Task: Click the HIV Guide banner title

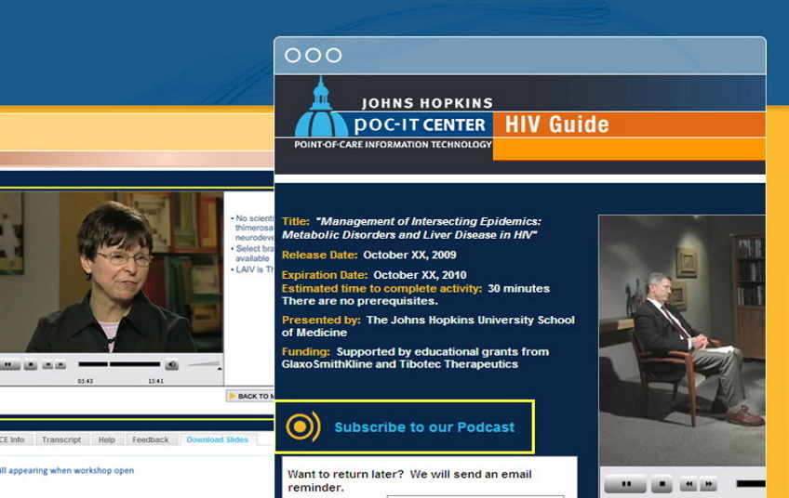Action: tap(557, 124)
